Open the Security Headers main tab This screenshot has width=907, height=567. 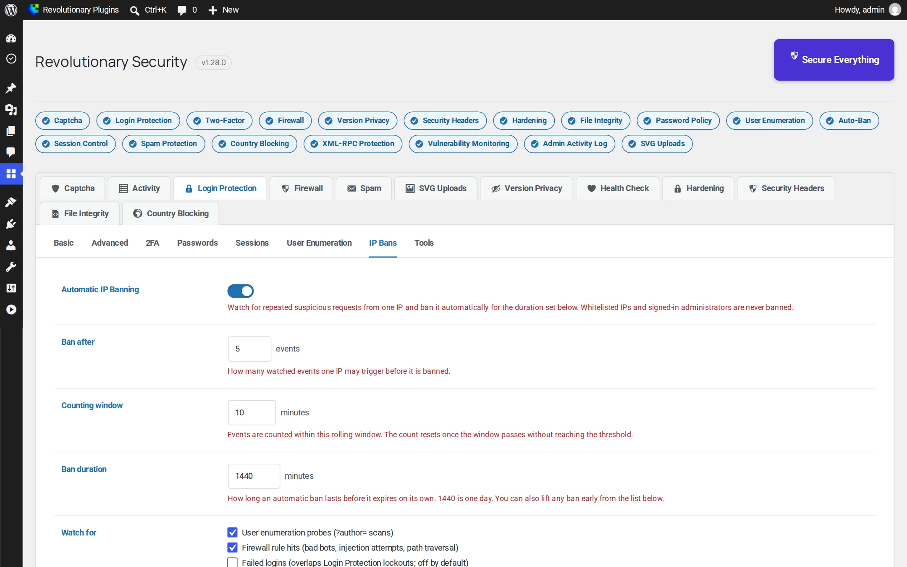pyautogui.click(x=786, y=188)
